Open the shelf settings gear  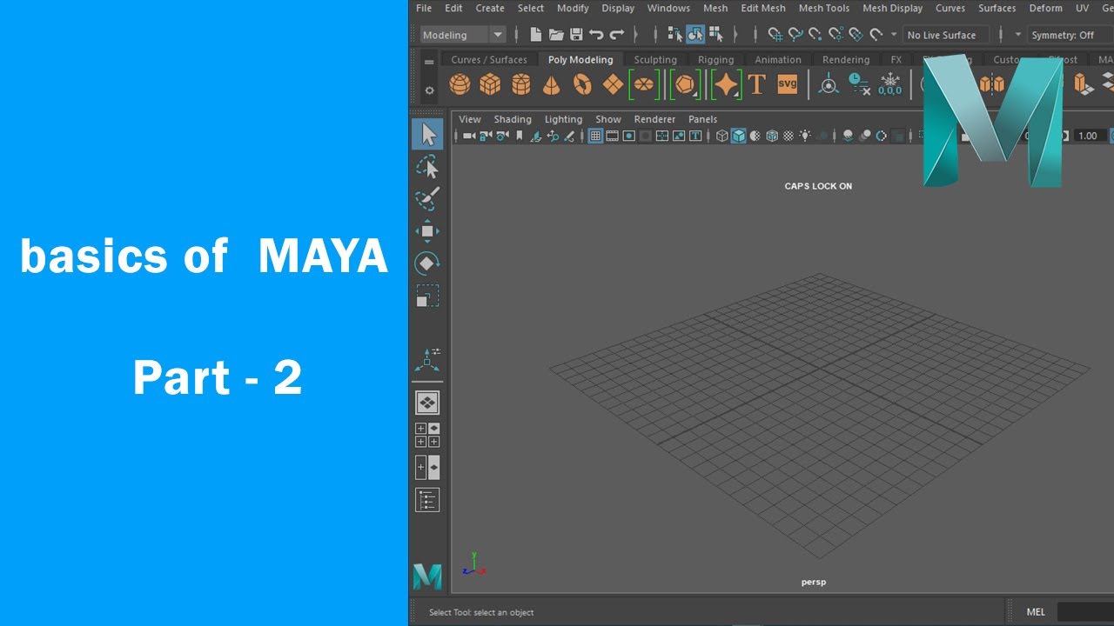[429, 90]
